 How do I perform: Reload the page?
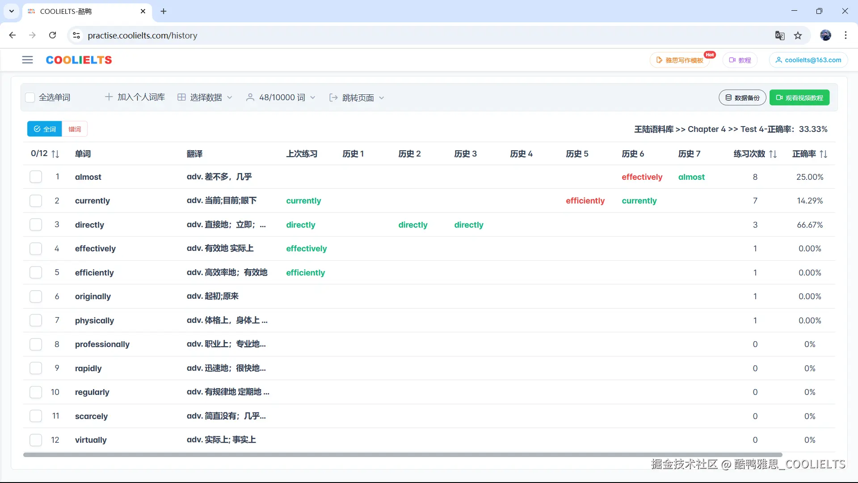(x=52, y=35)
